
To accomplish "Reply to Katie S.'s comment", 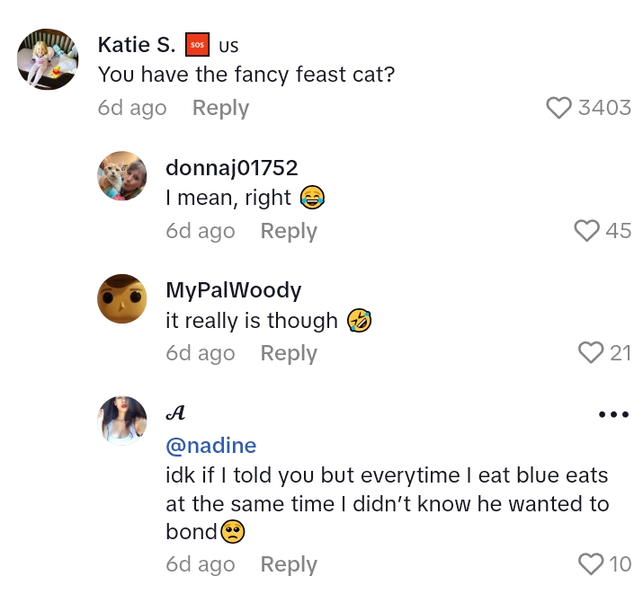I will click(x=220, y=108).
